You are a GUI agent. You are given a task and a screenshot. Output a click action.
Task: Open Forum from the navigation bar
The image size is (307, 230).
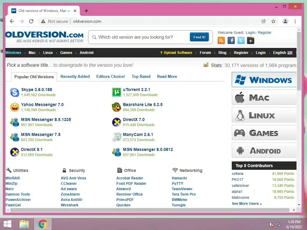point(205,53)
